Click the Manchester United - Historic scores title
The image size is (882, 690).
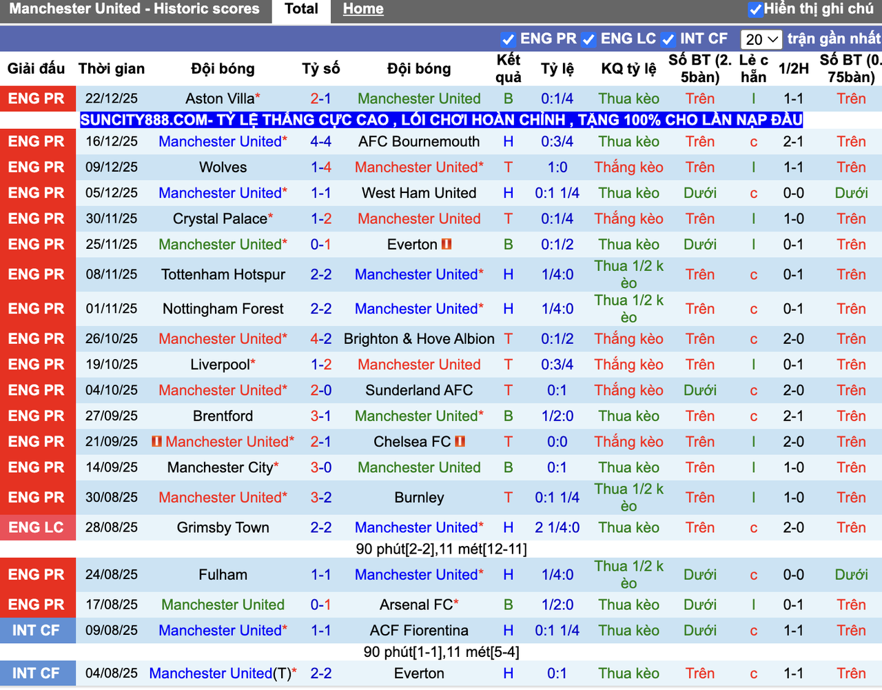pyautogui.click(x=134, y=9)
